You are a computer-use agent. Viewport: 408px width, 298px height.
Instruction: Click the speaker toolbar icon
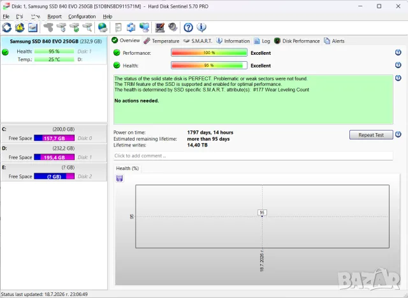tap(173, 27)
